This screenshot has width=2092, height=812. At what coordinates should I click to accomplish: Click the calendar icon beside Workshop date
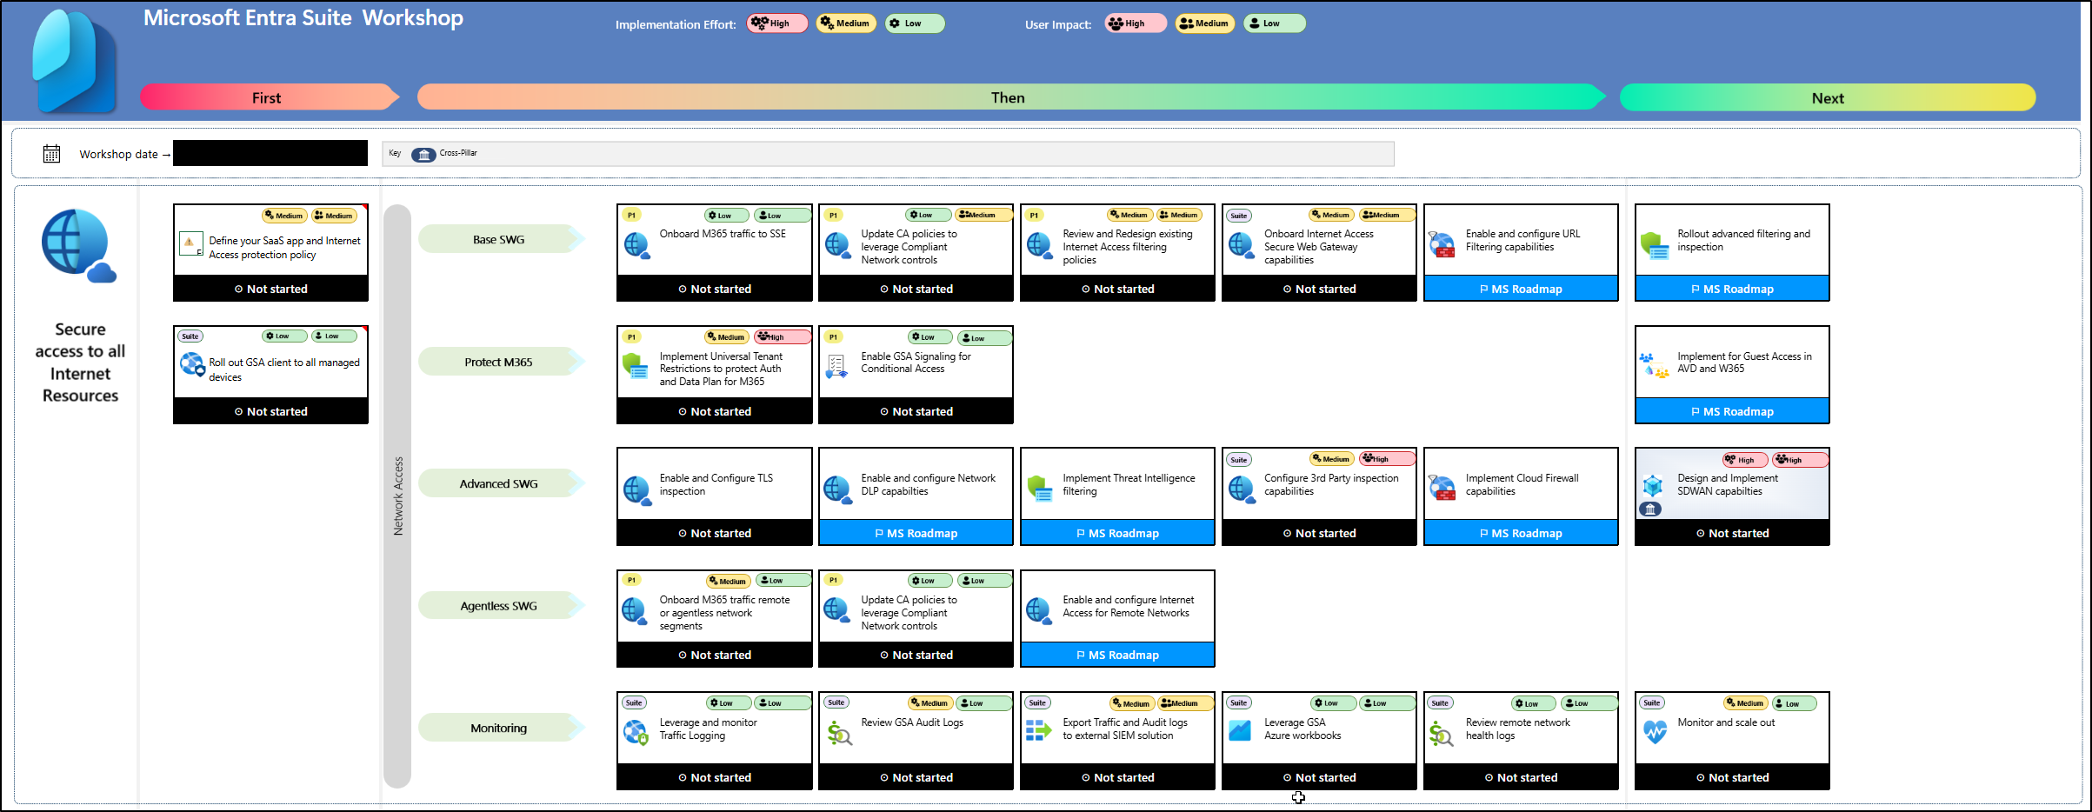(x=51, y=154)
